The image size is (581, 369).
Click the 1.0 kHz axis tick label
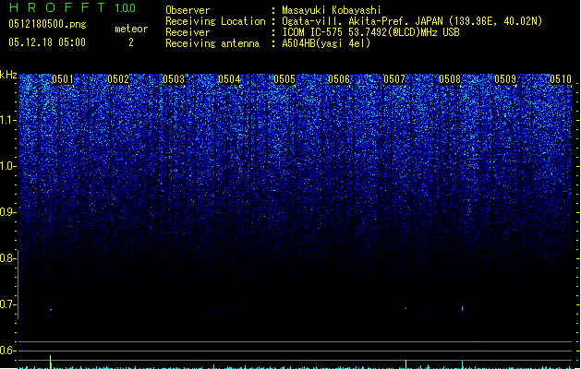7,166
